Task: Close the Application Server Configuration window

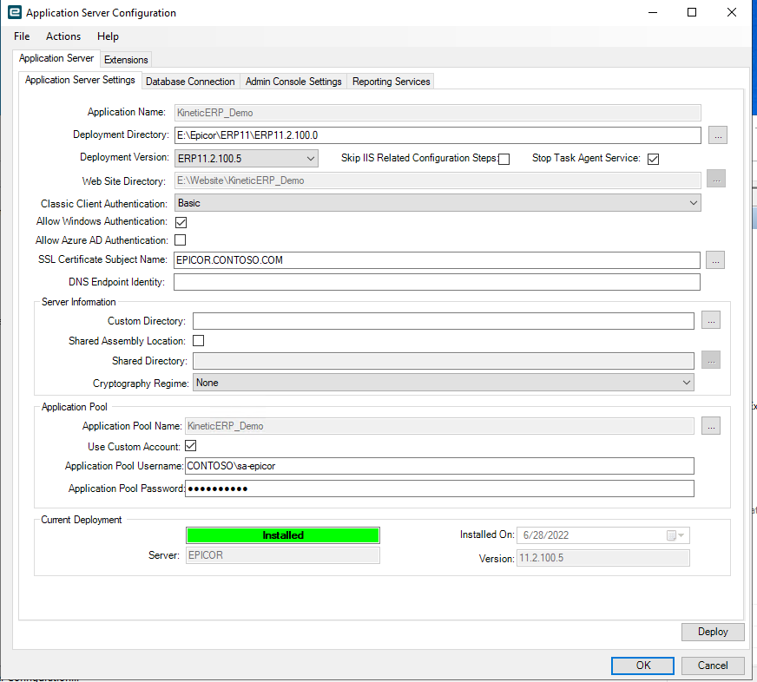Action: click(x=732, y=12)
